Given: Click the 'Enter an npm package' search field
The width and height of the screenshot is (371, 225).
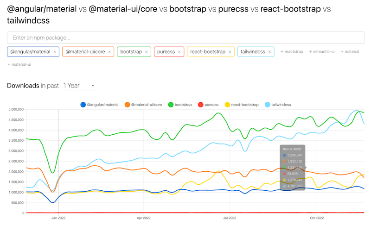Looking at the screenshot, I should coord(186,38).
